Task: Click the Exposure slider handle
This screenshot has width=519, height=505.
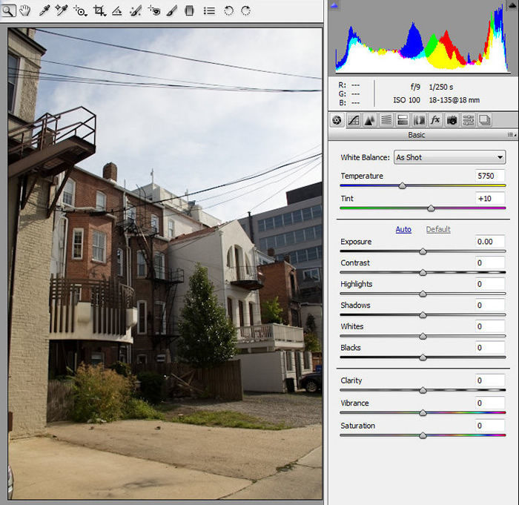Action: pyautogui.click(x=423, y=251)
